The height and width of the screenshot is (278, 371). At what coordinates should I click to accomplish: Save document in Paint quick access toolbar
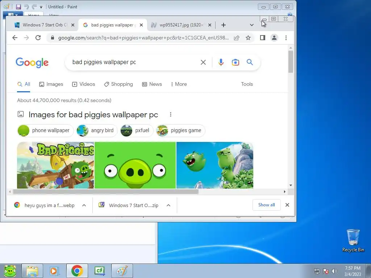(18, 7)
